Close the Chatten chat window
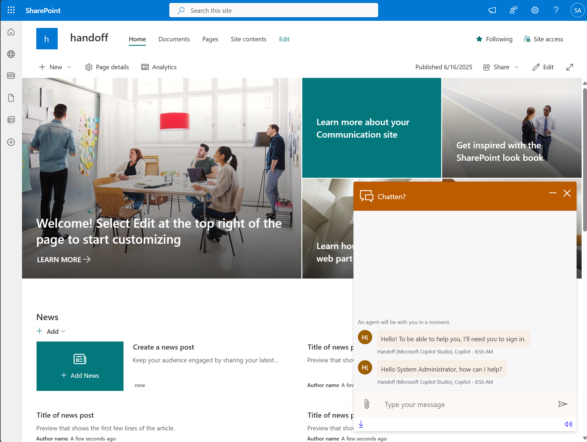The height and width of the screenshot is (442, 587). [567, 193]
